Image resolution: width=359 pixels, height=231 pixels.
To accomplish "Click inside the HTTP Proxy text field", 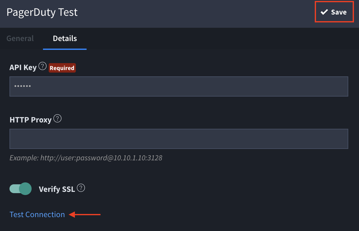I will pos(179,139).
